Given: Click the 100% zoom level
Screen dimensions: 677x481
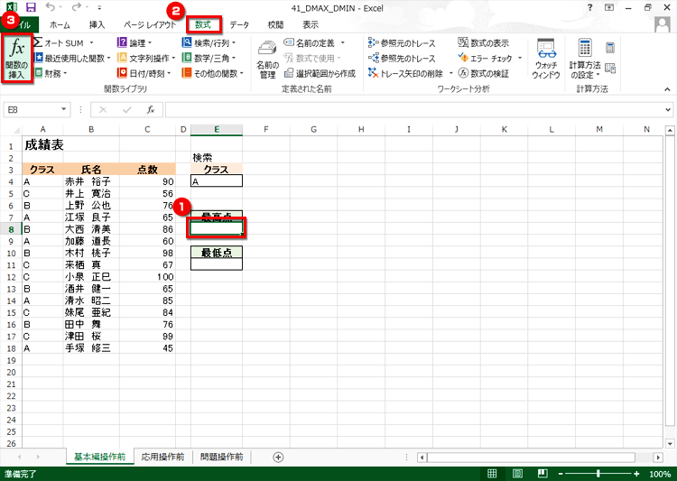Looking at the screenshot, I should coord(660,474).
